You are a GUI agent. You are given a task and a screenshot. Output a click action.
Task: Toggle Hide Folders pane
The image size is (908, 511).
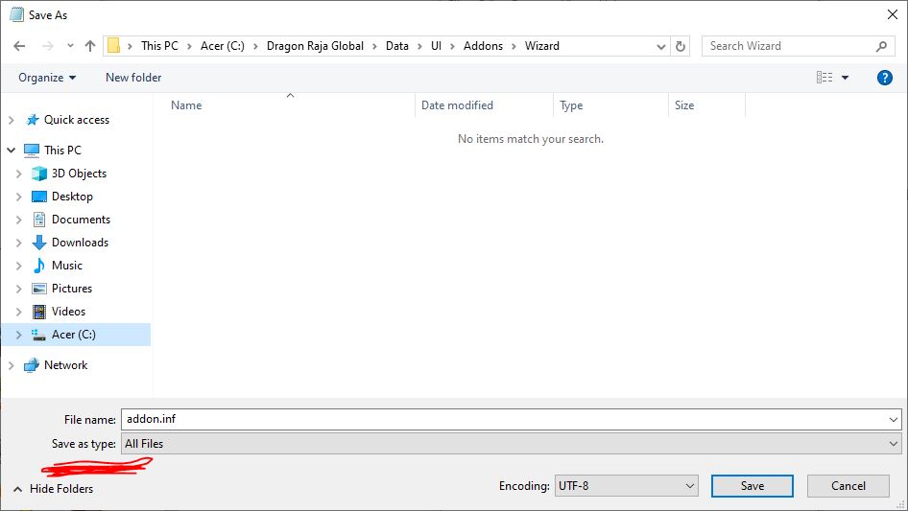(53, 489)
